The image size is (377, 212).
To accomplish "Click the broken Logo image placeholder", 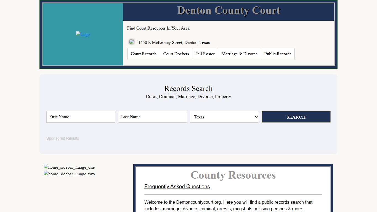I will click(83, 34).
